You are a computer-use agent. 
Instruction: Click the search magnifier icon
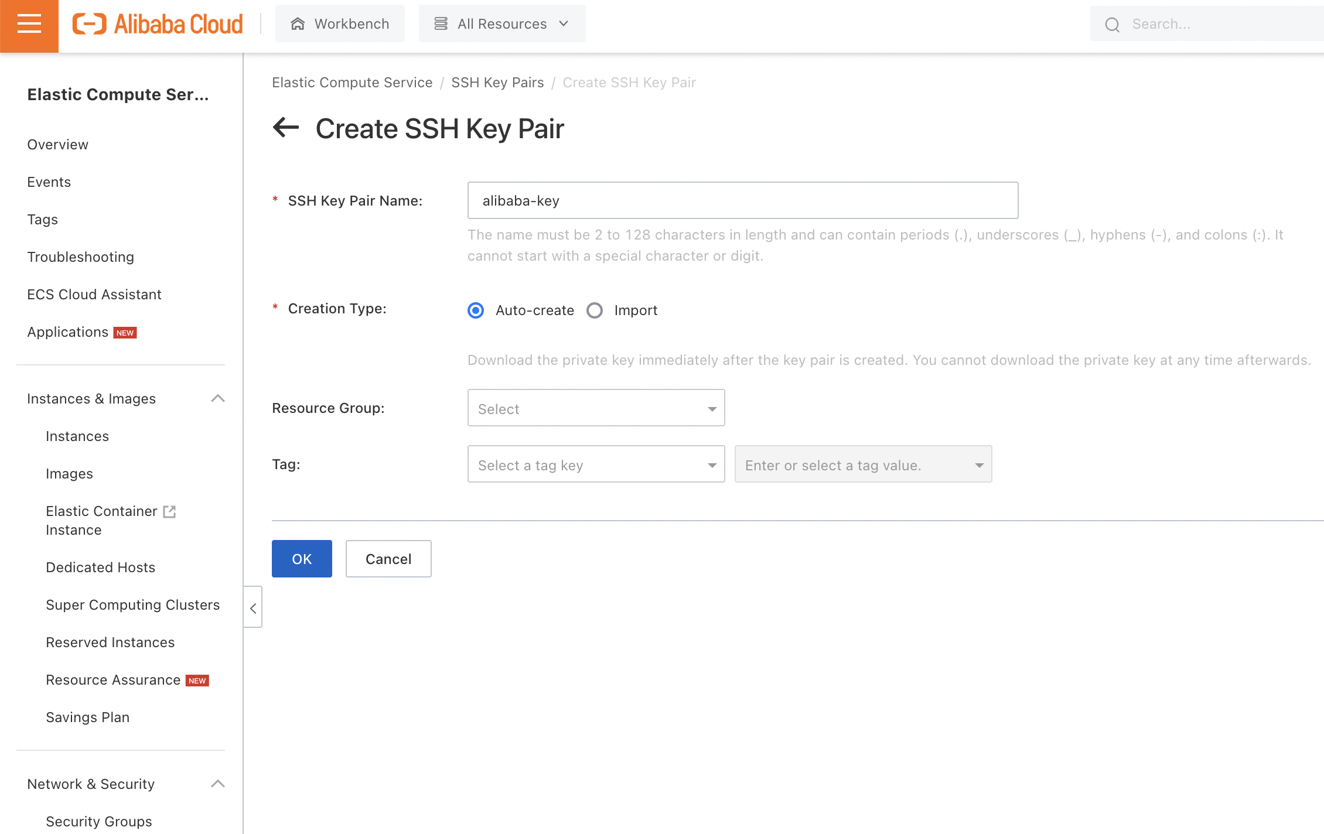tap(1112, 25)
